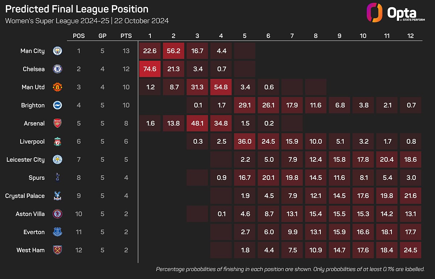Click the West Ham club crest
Screen dimensions: 435x279
point(58,250)
